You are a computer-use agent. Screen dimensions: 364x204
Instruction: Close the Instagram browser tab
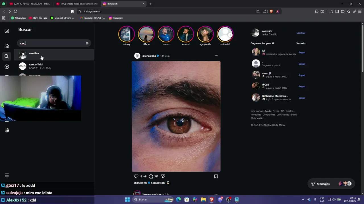pyautogui.click(x=144, y=4)
